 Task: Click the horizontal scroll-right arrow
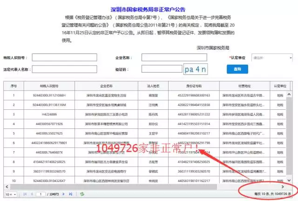(283, 187)
